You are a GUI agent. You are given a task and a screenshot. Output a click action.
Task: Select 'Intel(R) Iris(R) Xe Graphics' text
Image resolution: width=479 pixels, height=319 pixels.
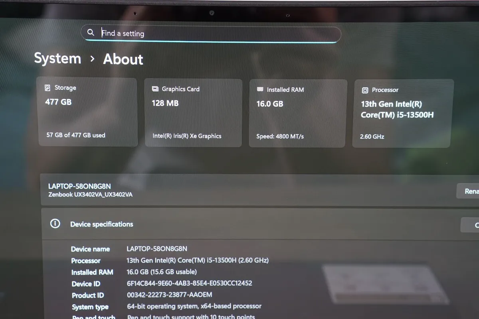pyautogui.click(x=187, y=136)
